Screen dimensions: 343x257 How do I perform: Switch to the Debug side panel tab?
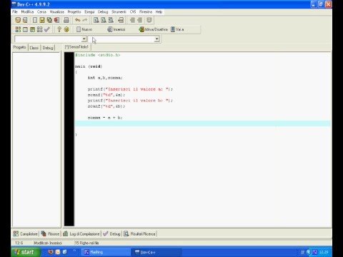48,48
